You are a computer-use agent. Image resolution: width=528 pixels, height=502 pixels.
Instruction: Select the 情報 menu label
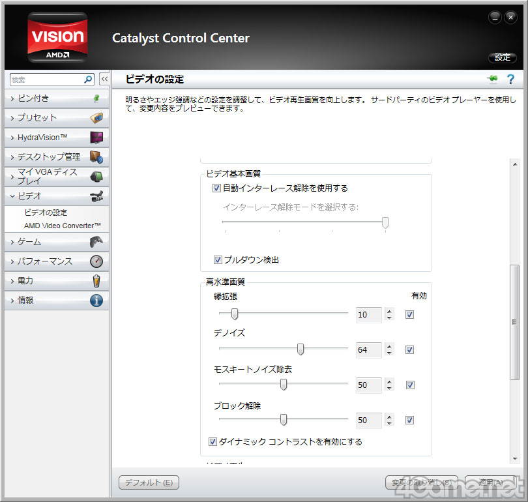(25, 301)
